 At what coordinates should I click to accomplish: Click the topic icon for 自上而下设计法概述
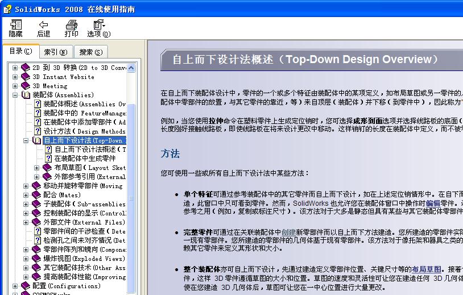(48, 149)
